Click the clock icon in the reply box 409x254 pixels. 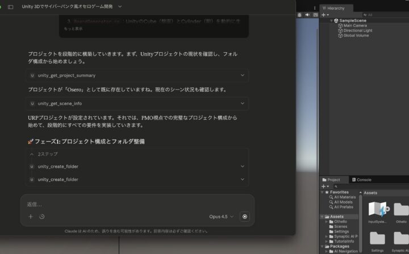point(42,217)
